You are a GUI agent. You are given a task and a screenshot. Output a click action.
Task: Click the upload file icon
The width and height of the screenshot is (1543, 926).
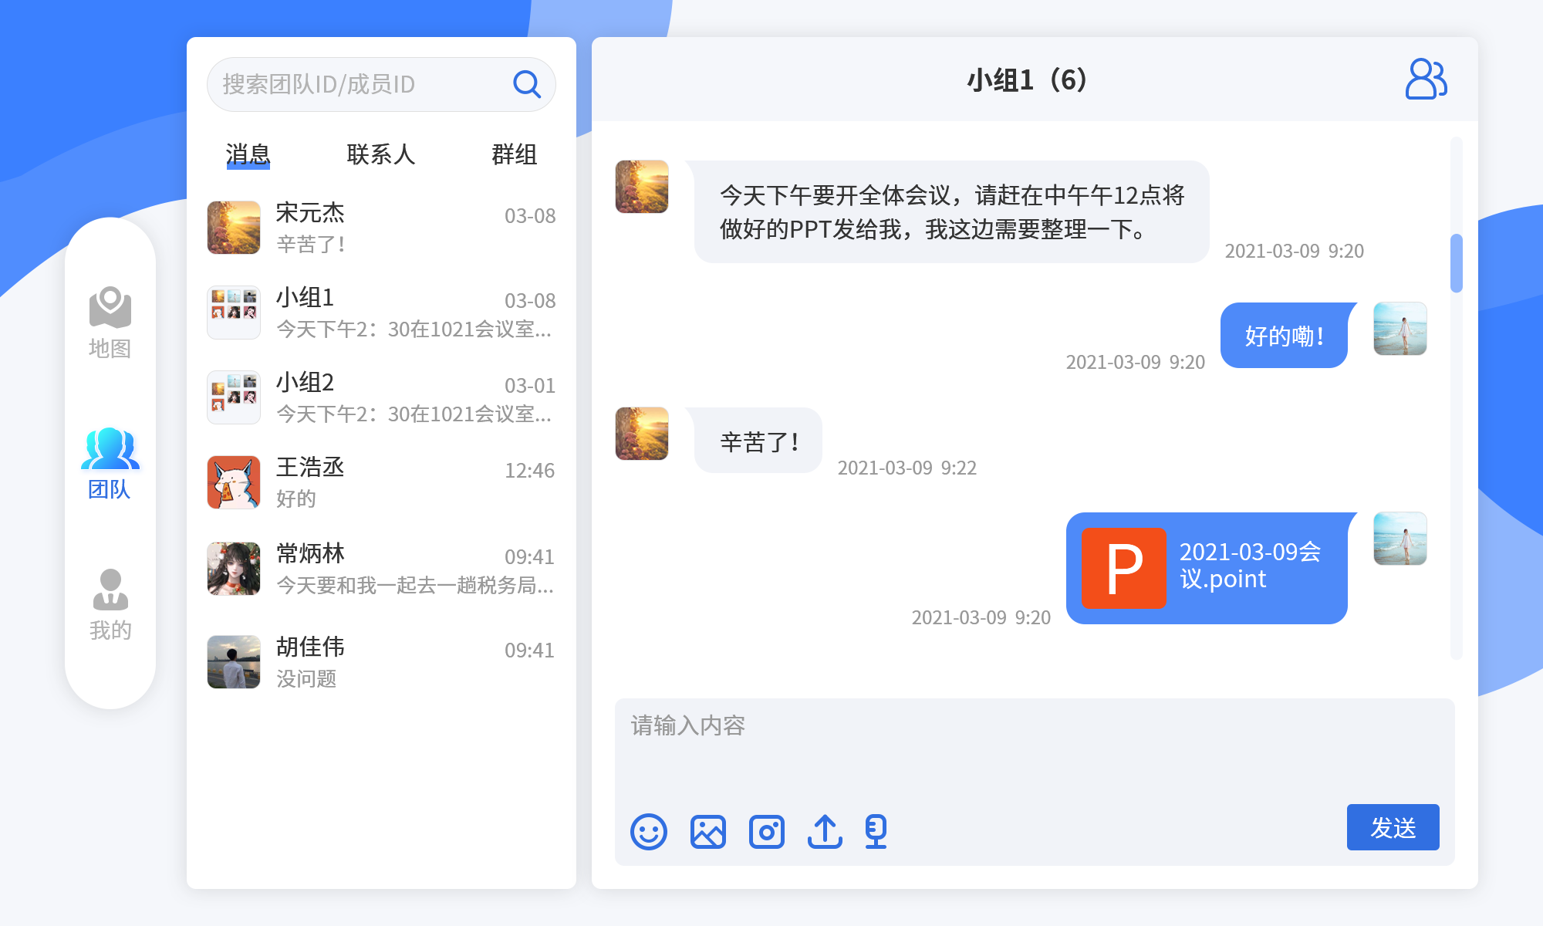[825, 832]
